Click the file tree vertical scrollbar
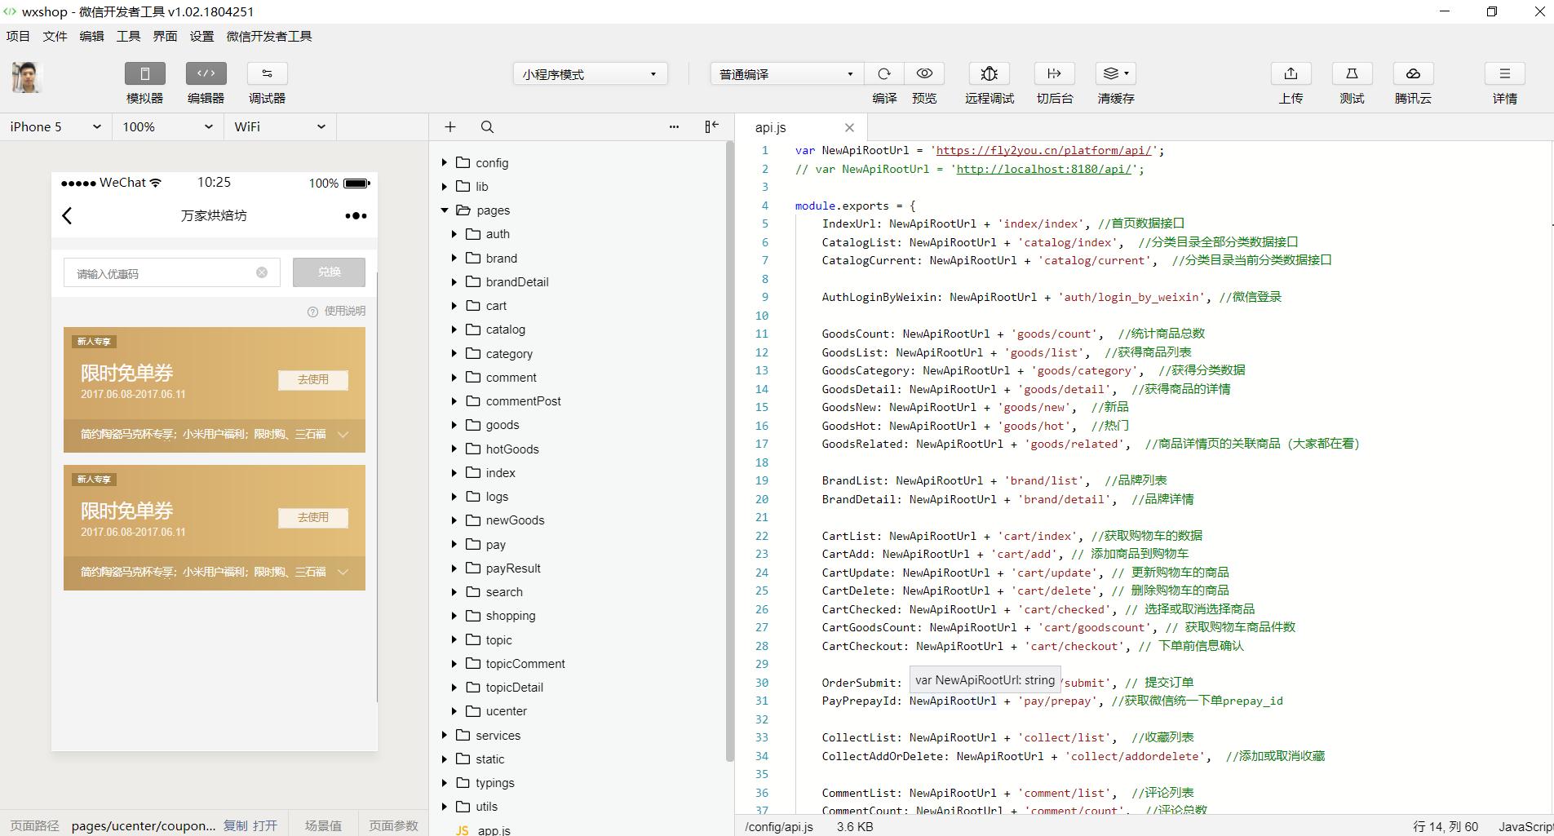This screenshot has height=836, width=1554. [728, 449]
